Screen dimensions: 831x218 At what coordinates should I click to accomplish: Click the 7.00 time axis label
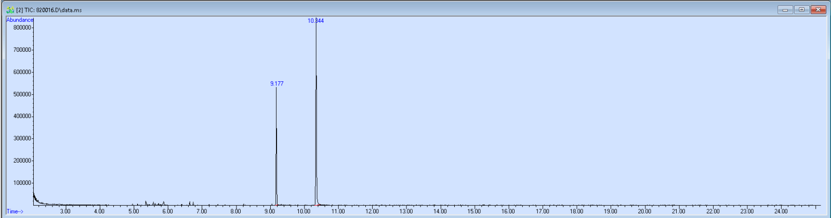point(202,211)
